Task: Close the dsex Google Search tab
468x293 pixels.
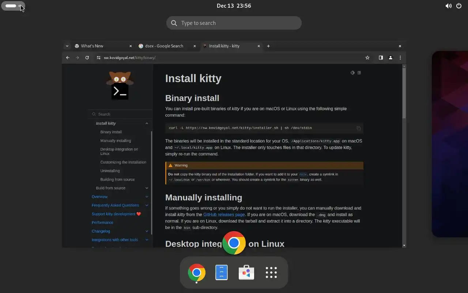Action: point(195,46)
